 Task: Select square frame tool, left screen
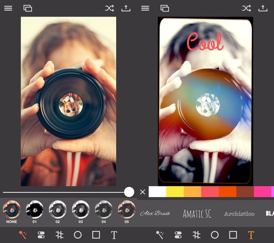pos(96,235)
